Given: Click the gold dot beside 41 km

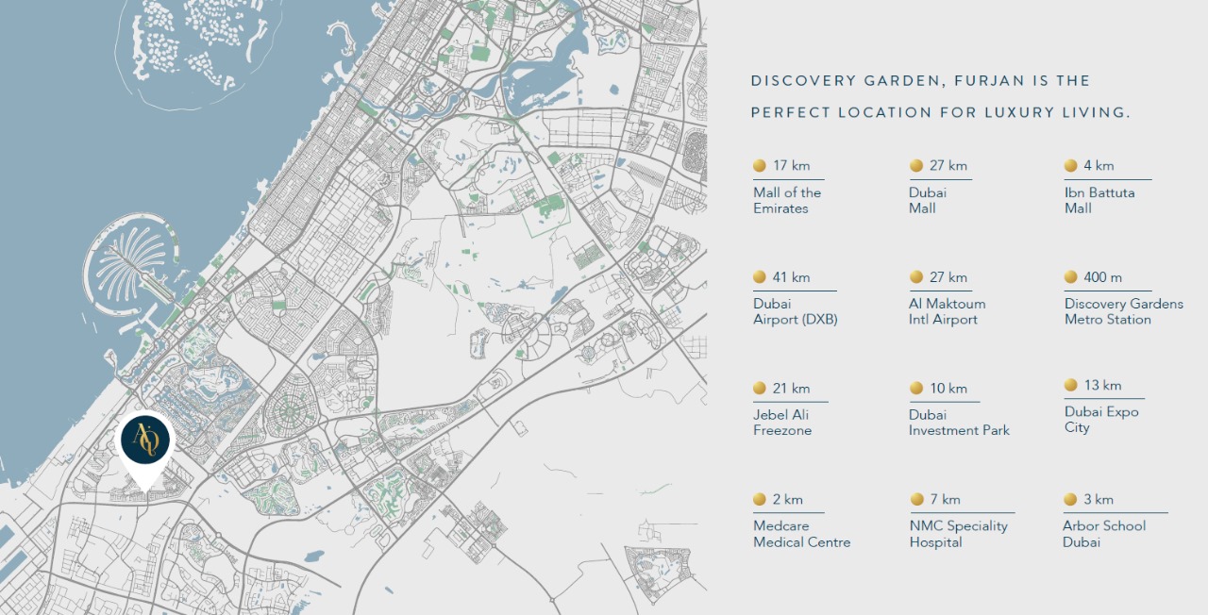Looking at the screenshot, I should click(759, 276).
